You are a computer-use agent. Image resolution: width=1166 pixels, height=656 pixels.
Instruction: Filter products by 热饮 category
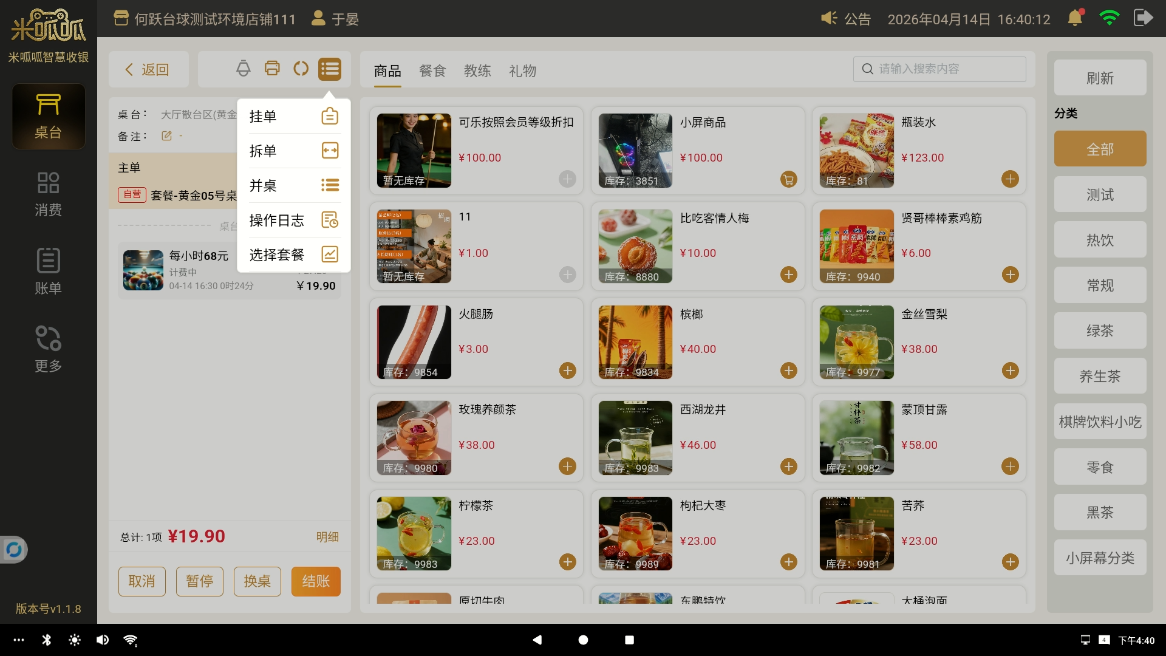click(x=1099, y=240)
